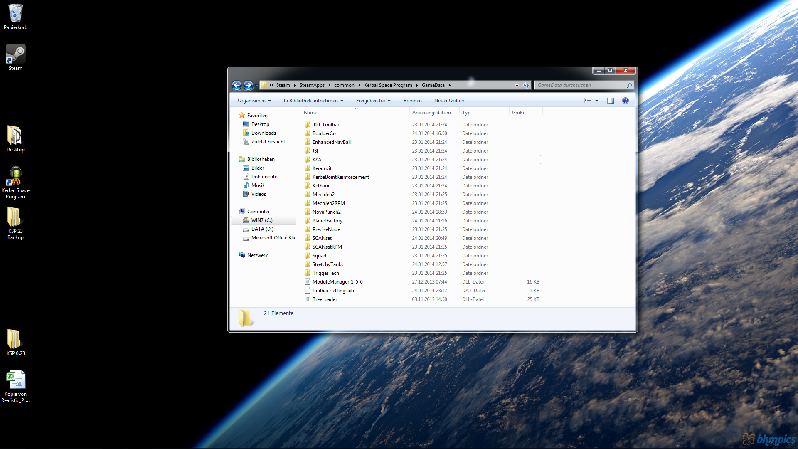Expand the view options dropdown arrow
This screenshot has width=798, height=449.
tap(597, 101)
